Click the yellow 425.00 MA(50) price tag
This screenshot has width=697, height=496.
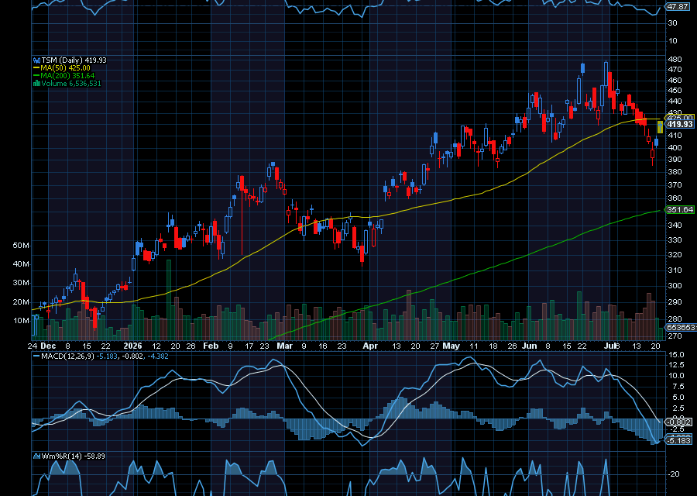(680, 118)
